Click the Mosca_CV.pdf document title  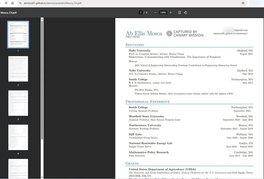pos(9,13)
